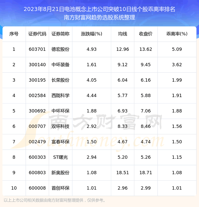Select stock code 300140
This screenshot has width=199, height=207.
click(x=37, y=65)
